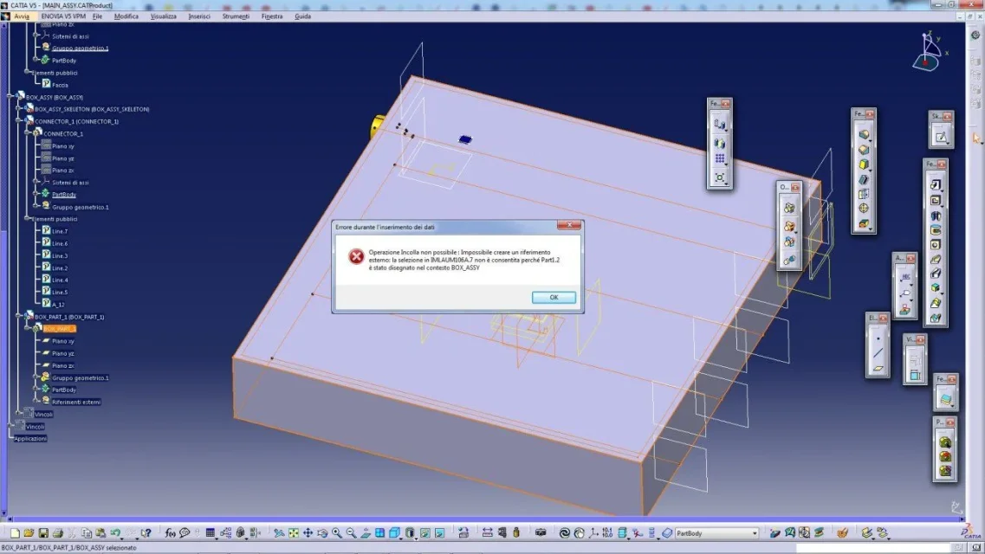
Task: Select Riferimenti esterni in the tree
Action: (76, 402)
